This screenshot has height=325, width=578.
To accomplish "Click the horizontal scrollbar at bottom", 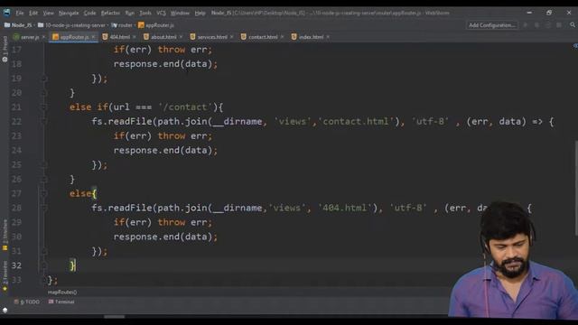I will click(115, 316).
